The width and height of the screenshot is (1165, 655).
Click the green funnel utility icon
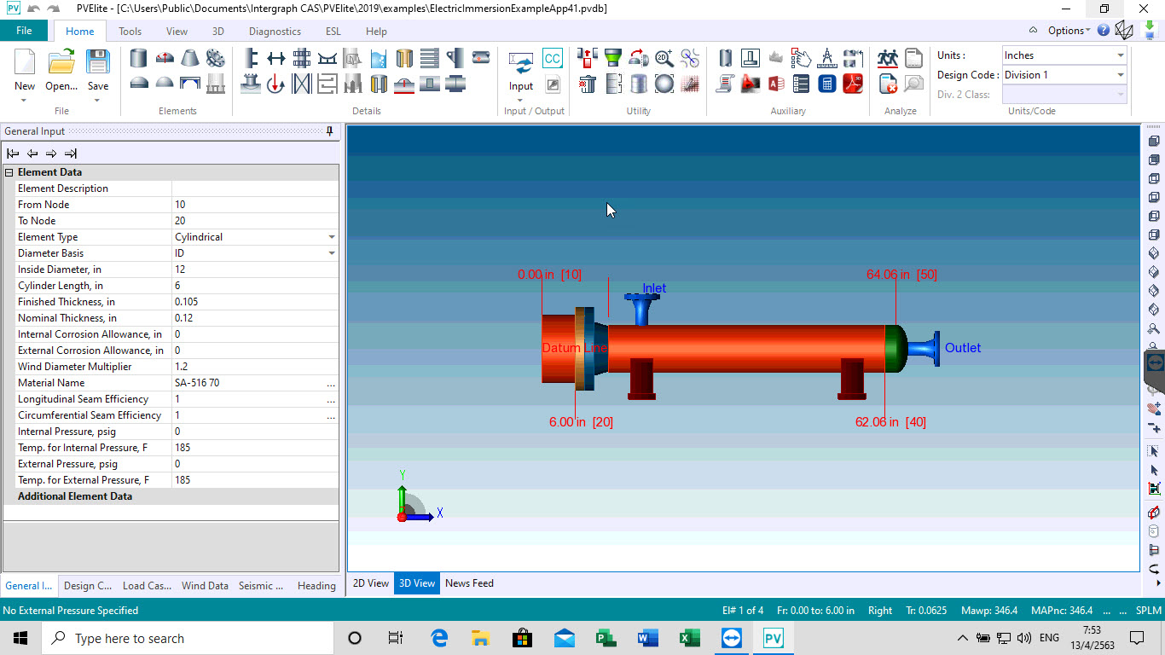point(613,58)
